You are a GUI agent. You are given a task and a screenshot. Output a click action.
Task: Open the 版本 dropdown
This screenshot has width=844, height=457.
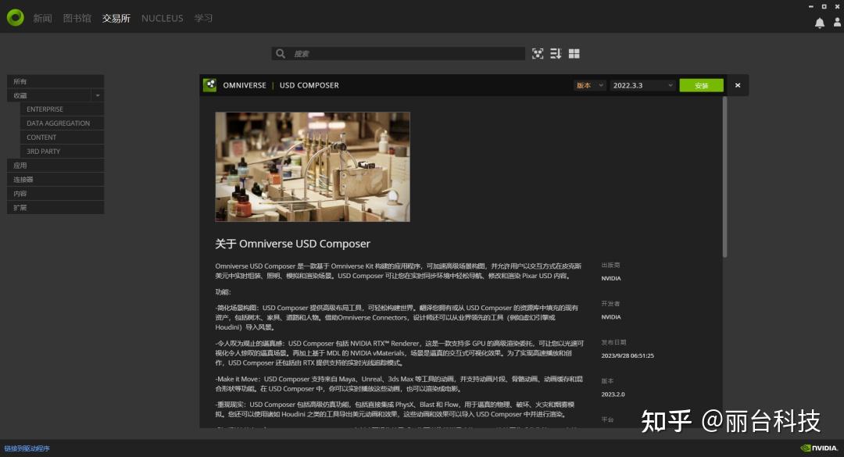(589, 85)
